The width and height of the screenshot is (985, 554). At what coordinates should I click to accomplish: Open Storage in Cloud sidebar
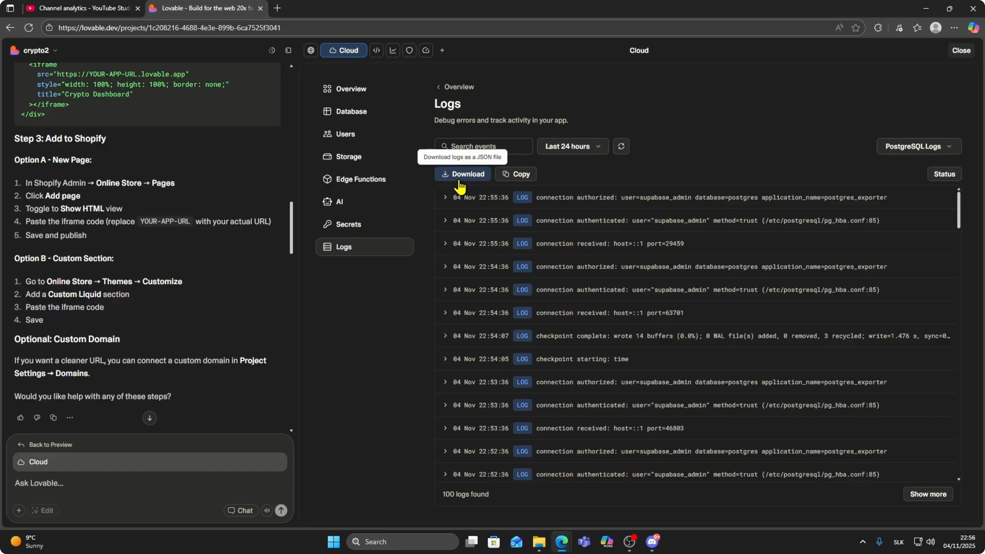364,156
